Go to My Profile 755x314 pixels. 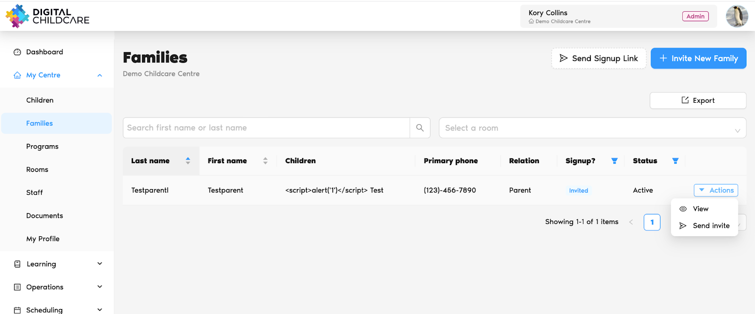tap(43, 239)
